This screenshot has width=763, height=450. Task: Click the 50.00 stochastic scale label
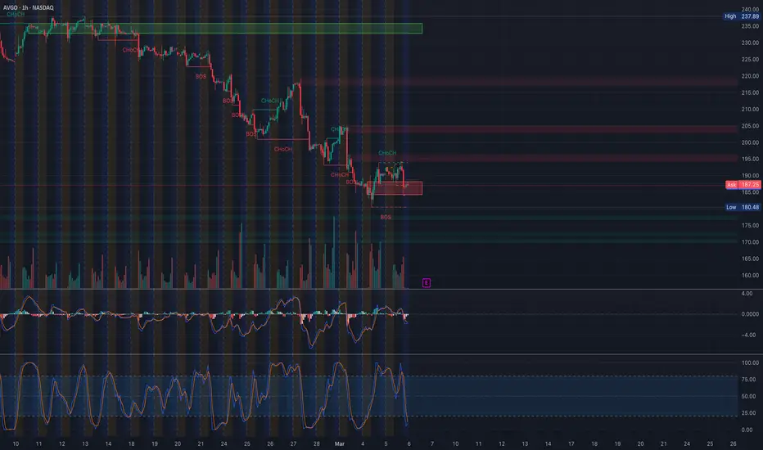(x=748, y=397)
